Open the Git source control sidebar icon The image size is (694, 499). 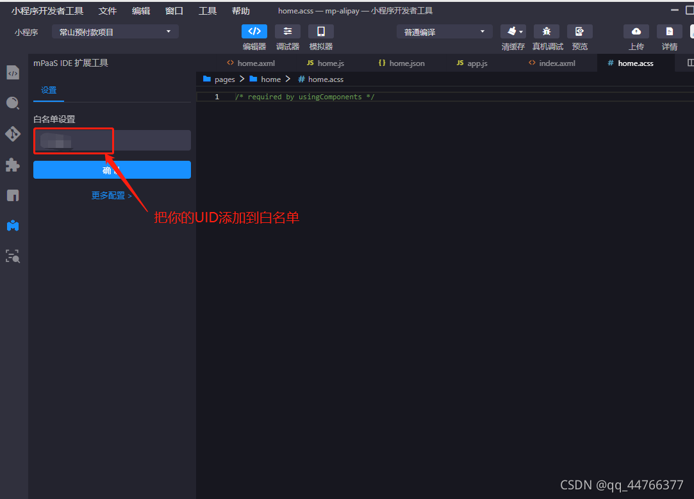coord(13,134)
